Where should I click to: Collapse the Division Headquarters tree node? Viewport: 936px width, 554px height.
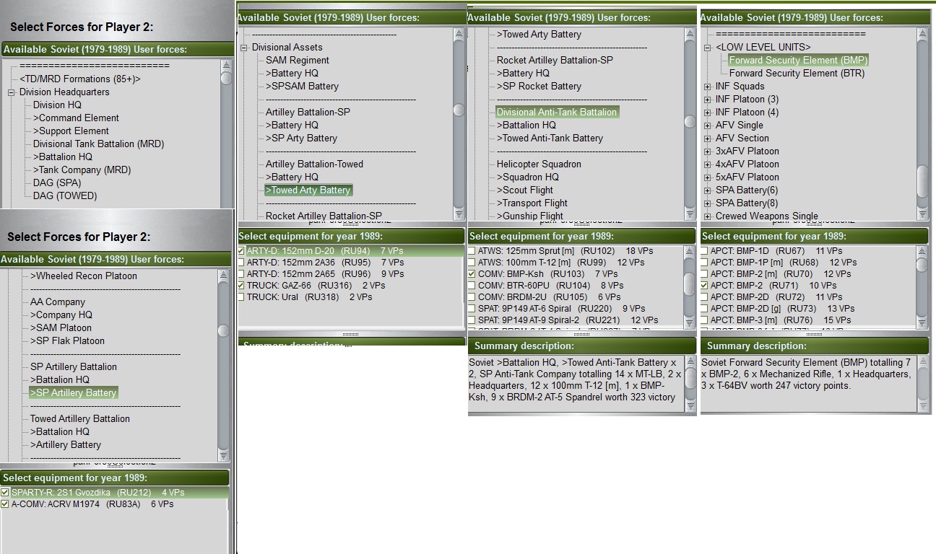[12, 92]
